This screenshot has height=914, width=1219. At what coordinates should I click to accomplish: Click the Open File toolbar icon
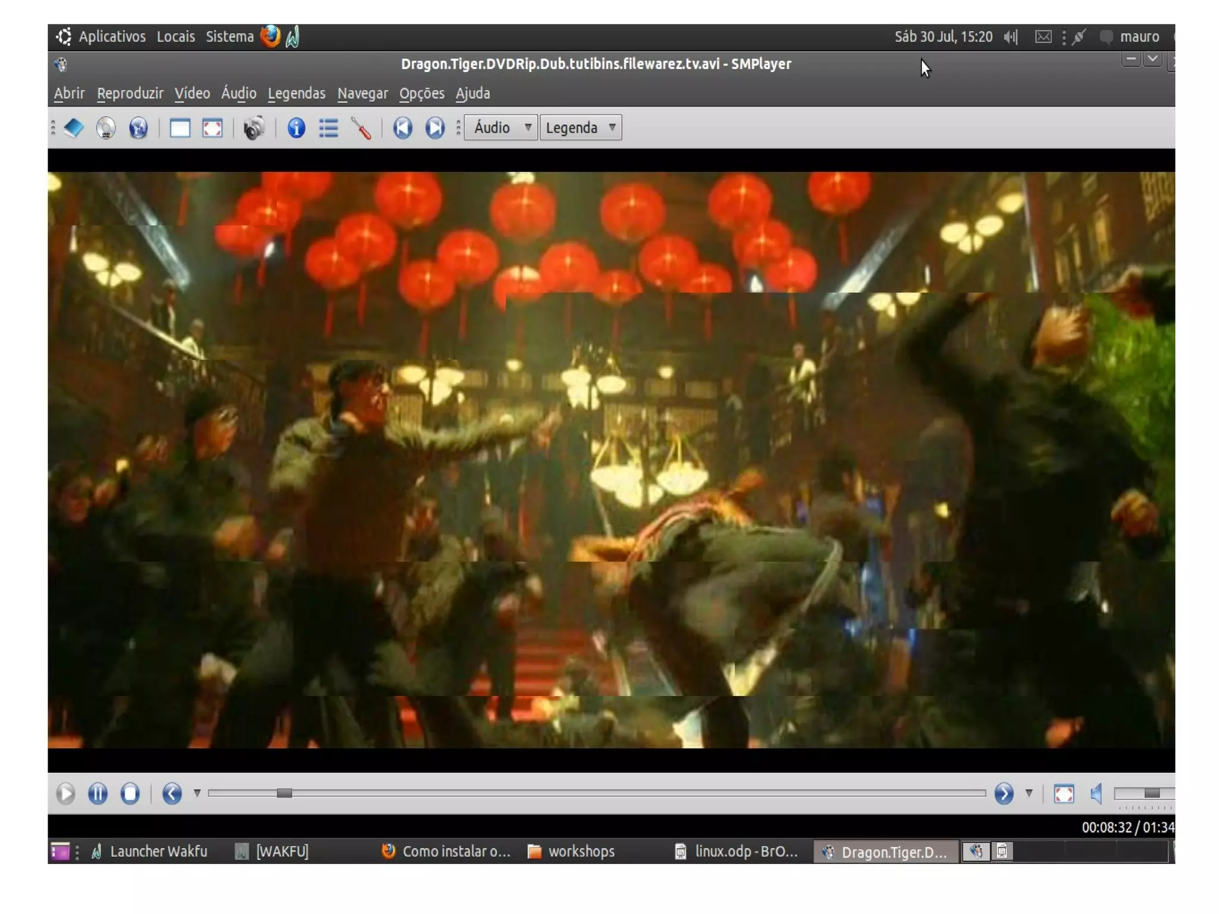pos(74,127)
